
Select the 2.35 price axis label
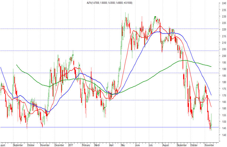[224, 10]
